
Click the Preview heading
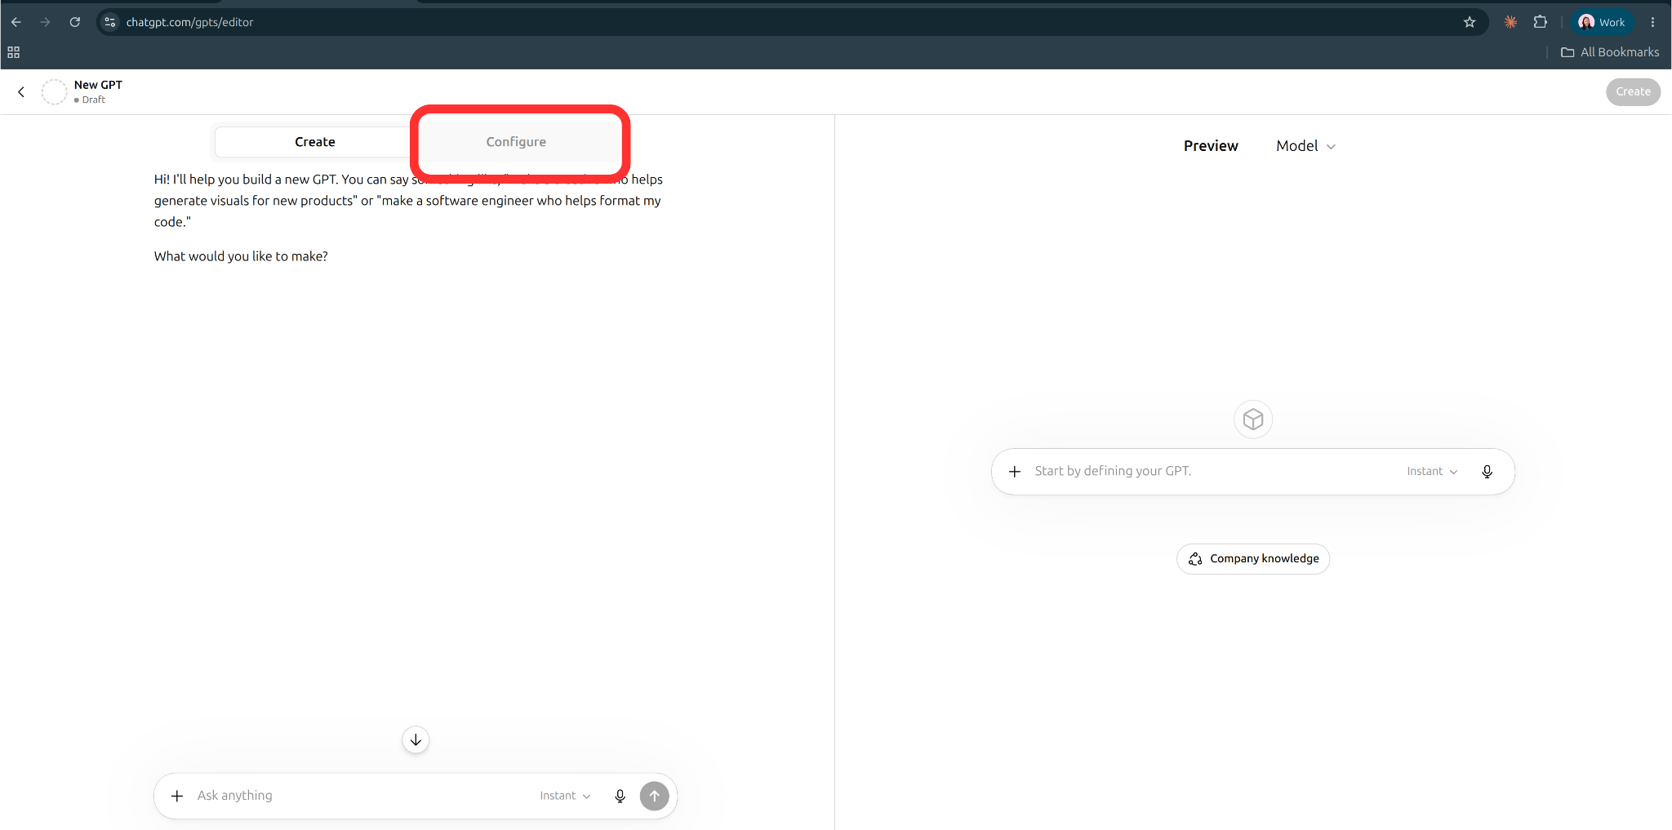[1211, 146]
